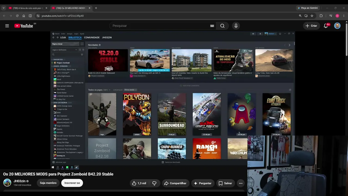Click the Compartilhar share button
348x196 pixels.
tap(175, 183)
